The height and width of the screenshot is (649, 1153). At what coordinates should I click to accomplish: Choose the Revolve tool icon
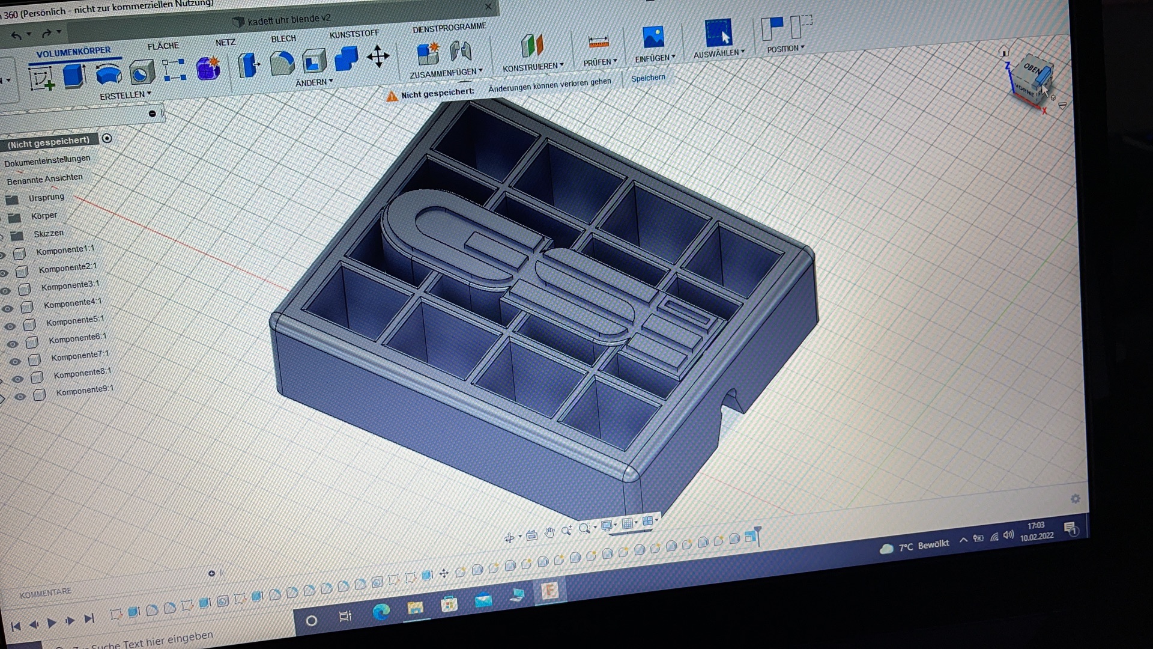coord(109,74)
